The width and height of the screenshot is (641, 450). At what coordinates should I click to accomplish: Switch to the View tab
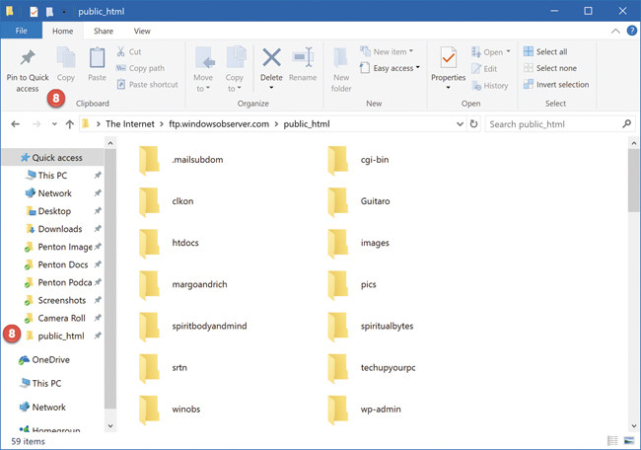pos(142,32)
